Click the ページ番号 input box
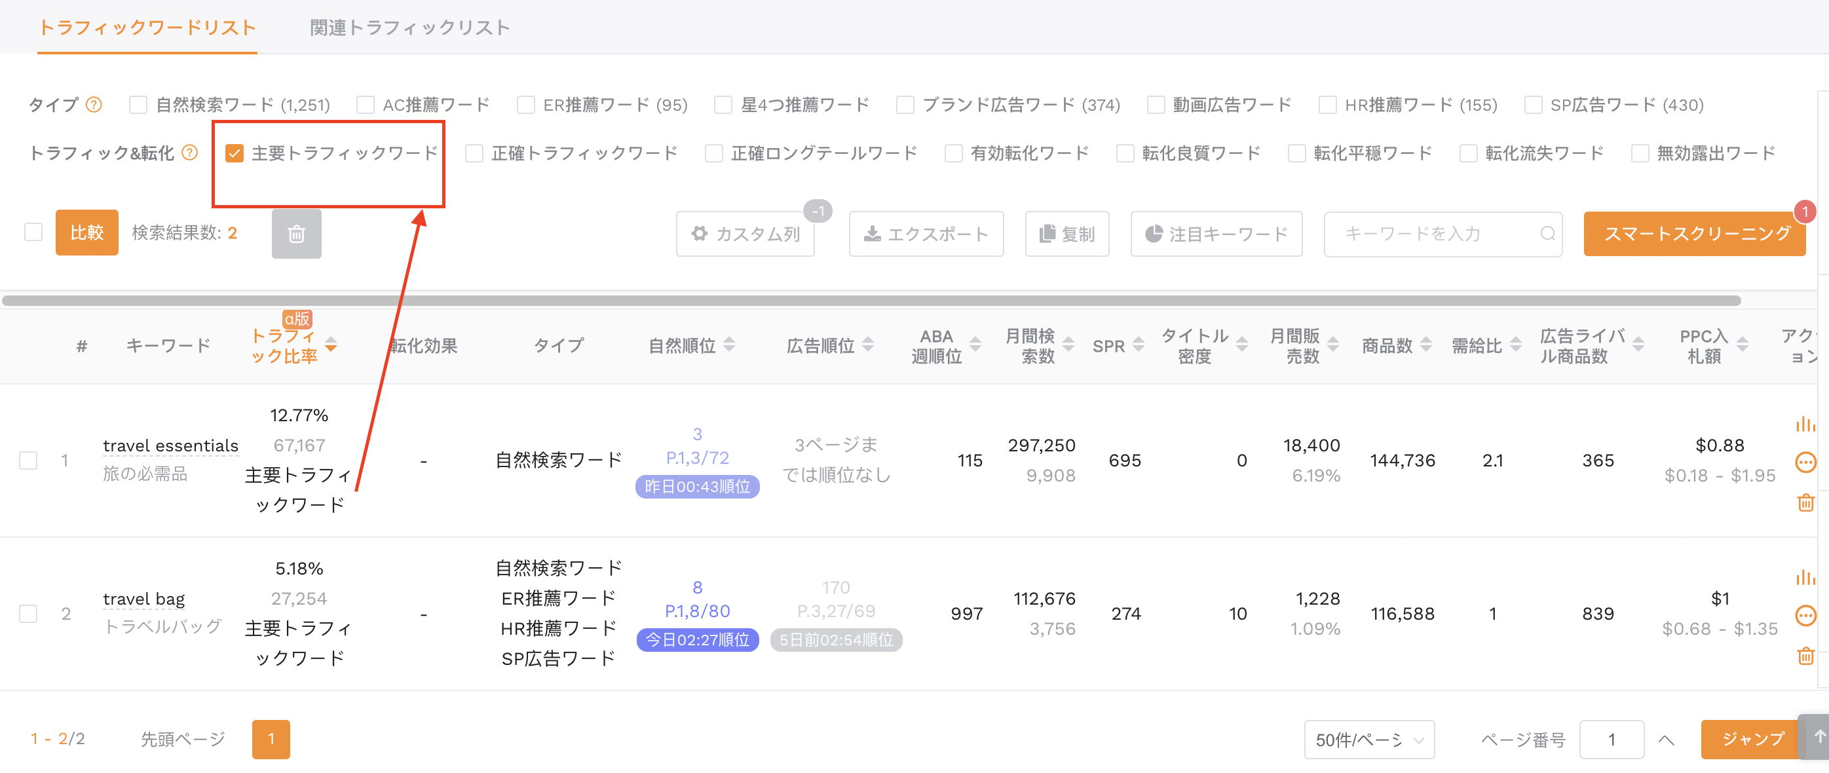The width and height of the screenshot is (1829, 773). coord(1612,740)
